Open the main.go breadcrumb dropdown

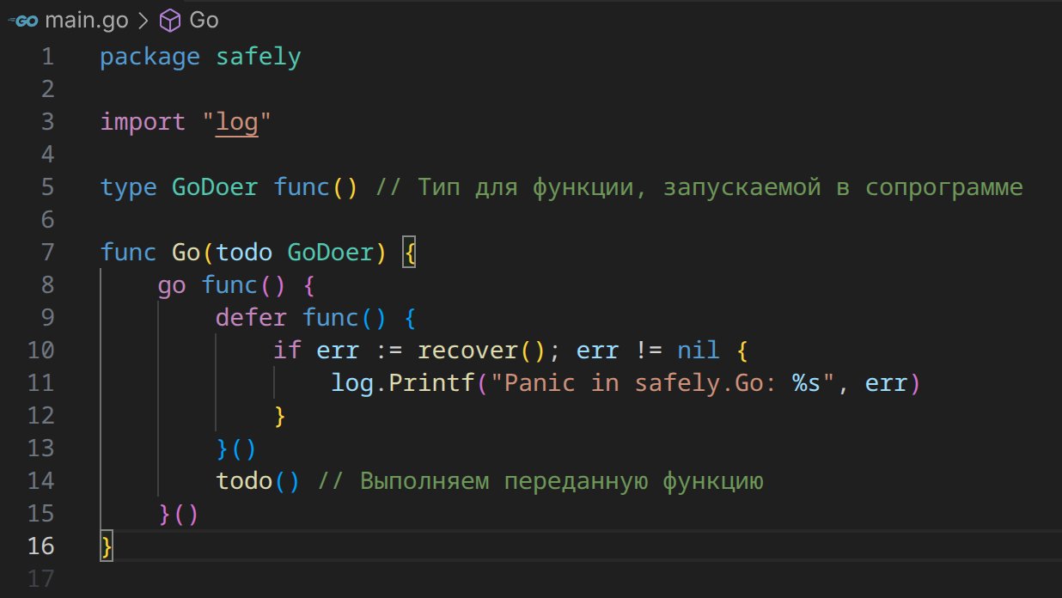pos(87,20)
